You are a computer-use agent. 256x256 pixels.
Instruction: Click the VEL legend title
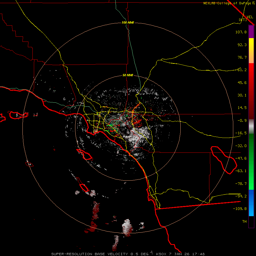point(250,17)
